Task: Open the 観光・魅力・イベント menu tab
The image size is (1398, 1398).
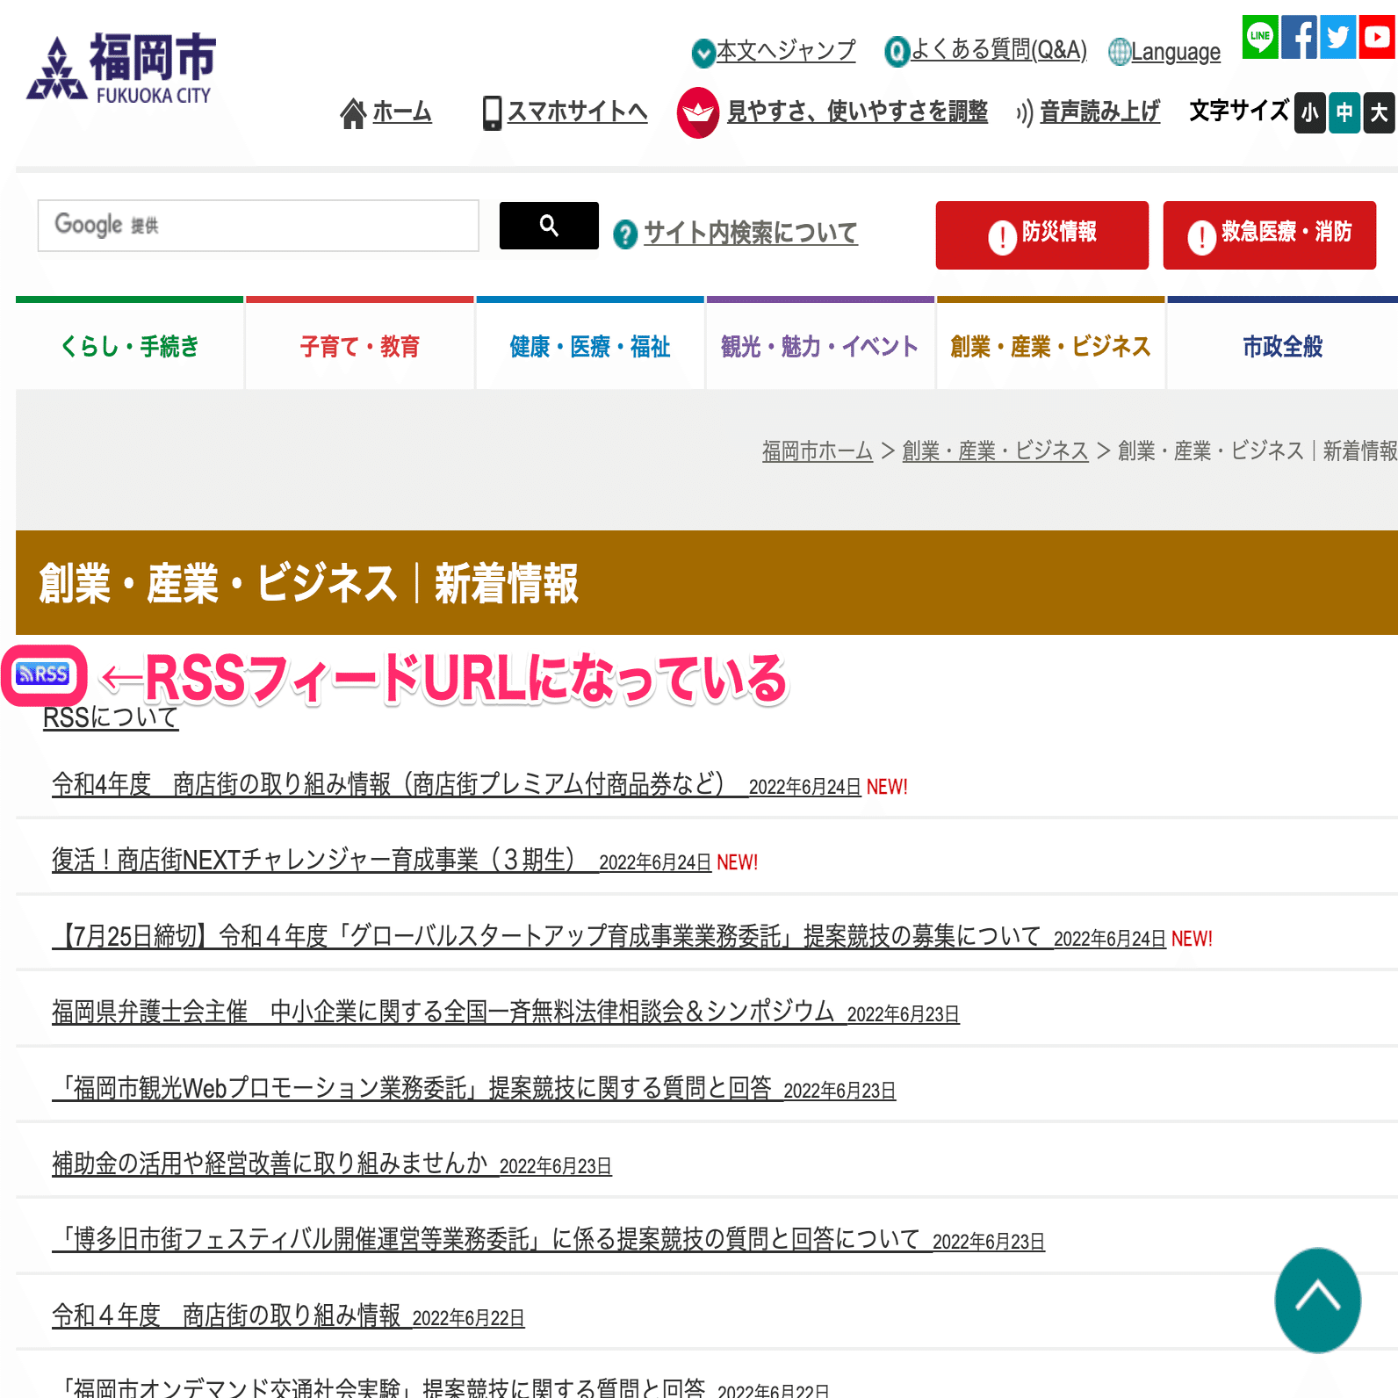Action: tap(820, 343)
